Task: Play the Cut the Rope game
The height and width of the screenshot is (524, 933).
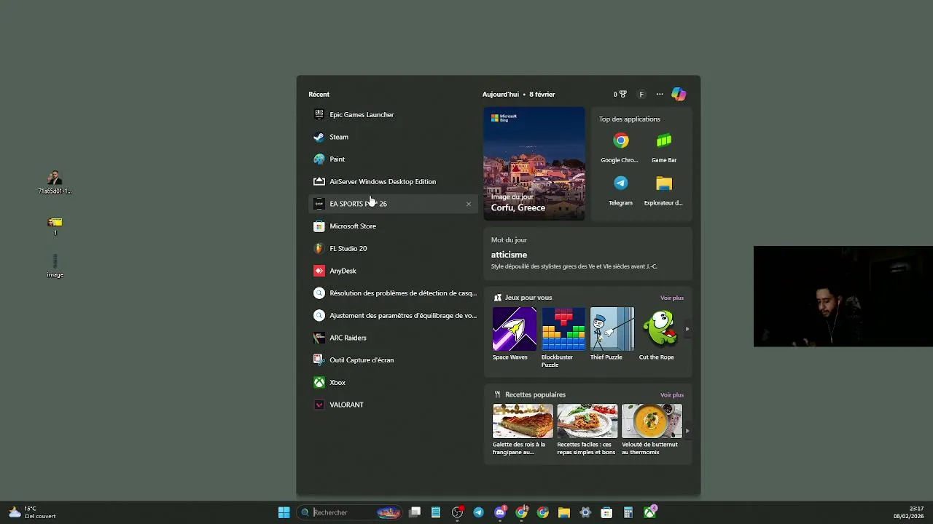Action: point(660,334)
